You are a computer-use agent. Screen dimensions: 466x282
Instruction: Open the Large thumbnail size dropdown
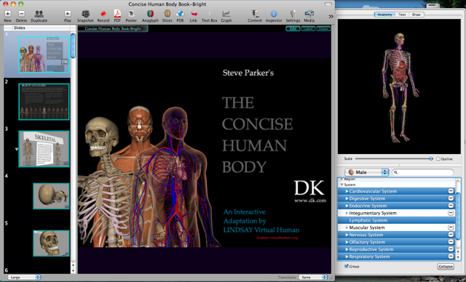[x=24, y=277]
